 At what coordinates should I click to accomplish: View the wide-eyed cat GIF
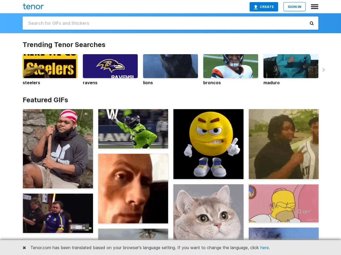208,212
